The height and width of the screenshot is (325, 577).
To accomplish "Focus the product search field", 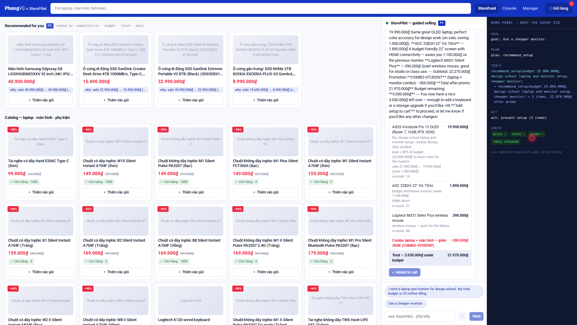I will 261,8.
